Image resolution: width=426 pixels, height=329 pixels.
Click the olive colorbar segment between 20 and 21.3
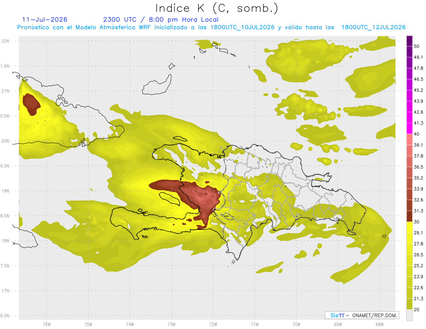pyautogui.click(x=410, y=304)
